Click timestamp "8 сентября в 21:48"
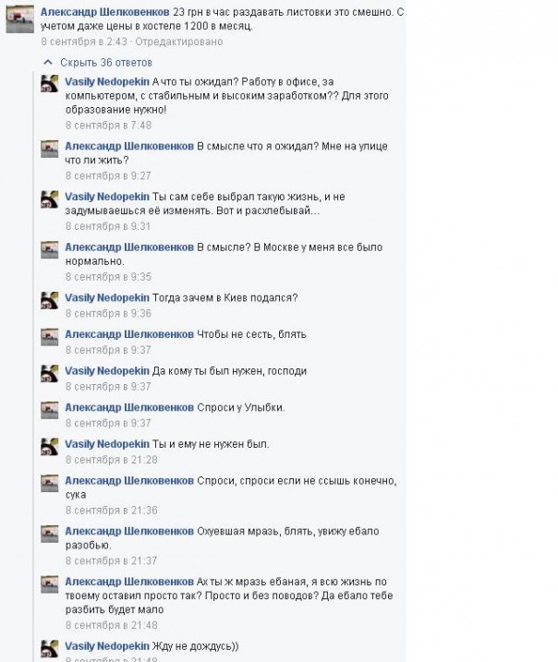The width and height of the screenshot is (558, 662). click(x=112, y=625)
